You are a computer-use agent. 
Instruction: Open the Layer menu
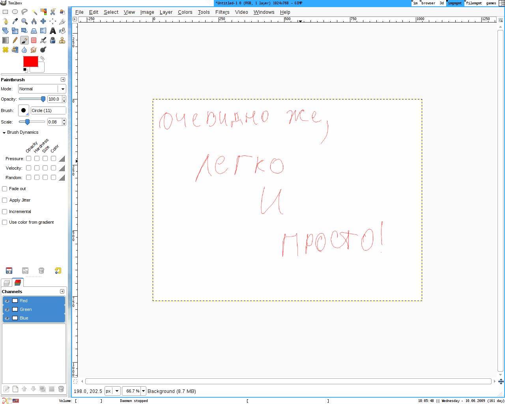tap(166, 12)
